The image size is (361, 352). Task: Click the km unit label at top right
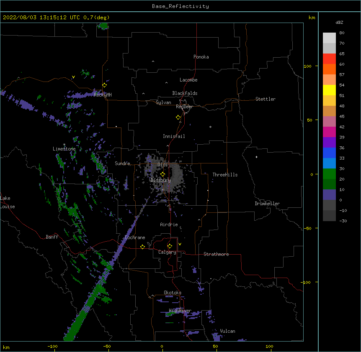tap(312, 18)
